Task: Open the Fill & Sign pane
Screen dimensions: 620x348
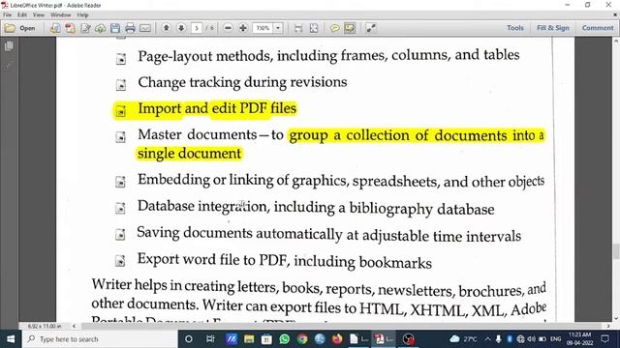Action: [x=553, y=28]
